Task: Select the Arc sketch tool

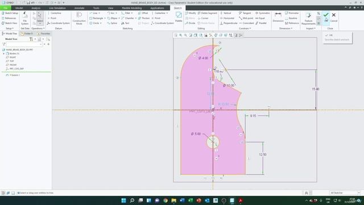Action: 111,13
